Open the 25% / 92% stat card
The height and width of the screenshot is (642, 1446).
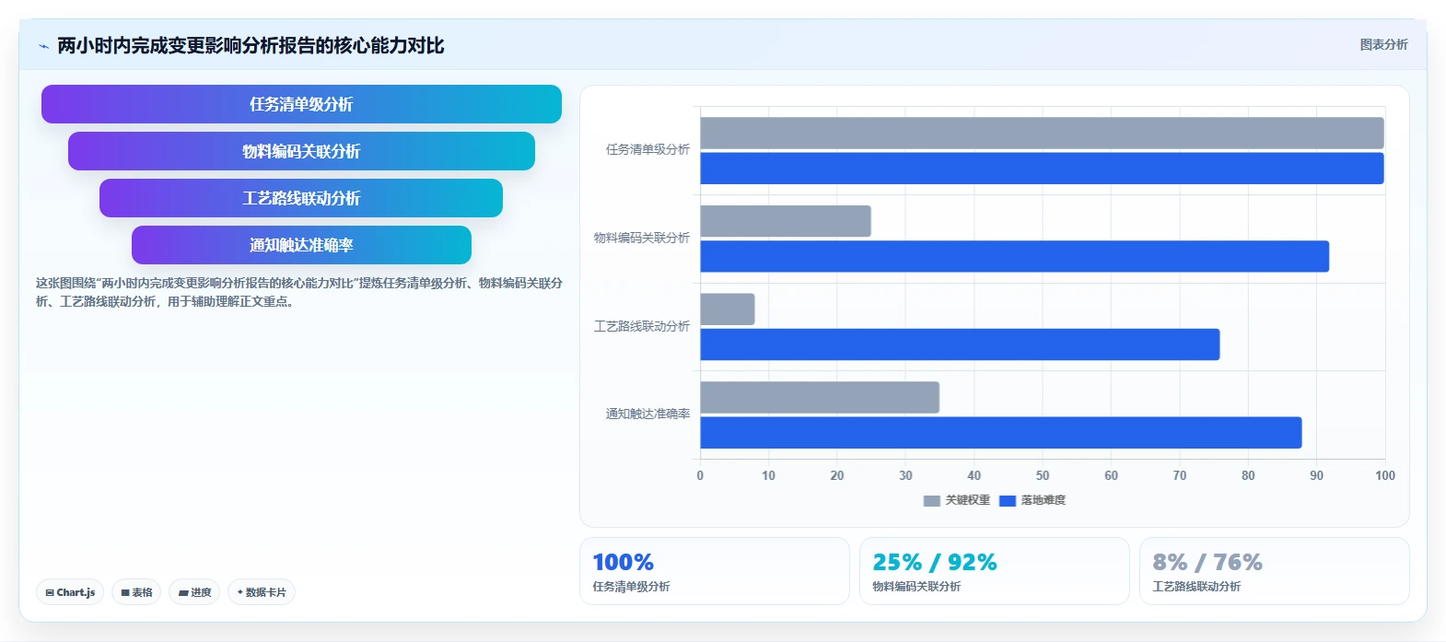(995, 571)
